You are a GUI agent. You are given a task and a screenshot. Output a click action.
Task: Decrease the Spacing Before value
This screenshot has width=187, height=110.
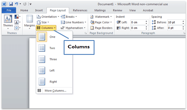183,23
